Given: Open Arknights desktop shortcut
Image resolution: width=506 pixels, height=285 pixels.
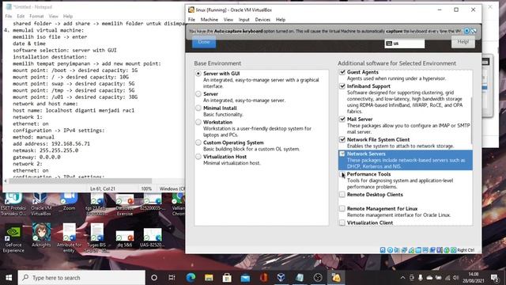Looking at the screenshot, I should tap(41, 236).
